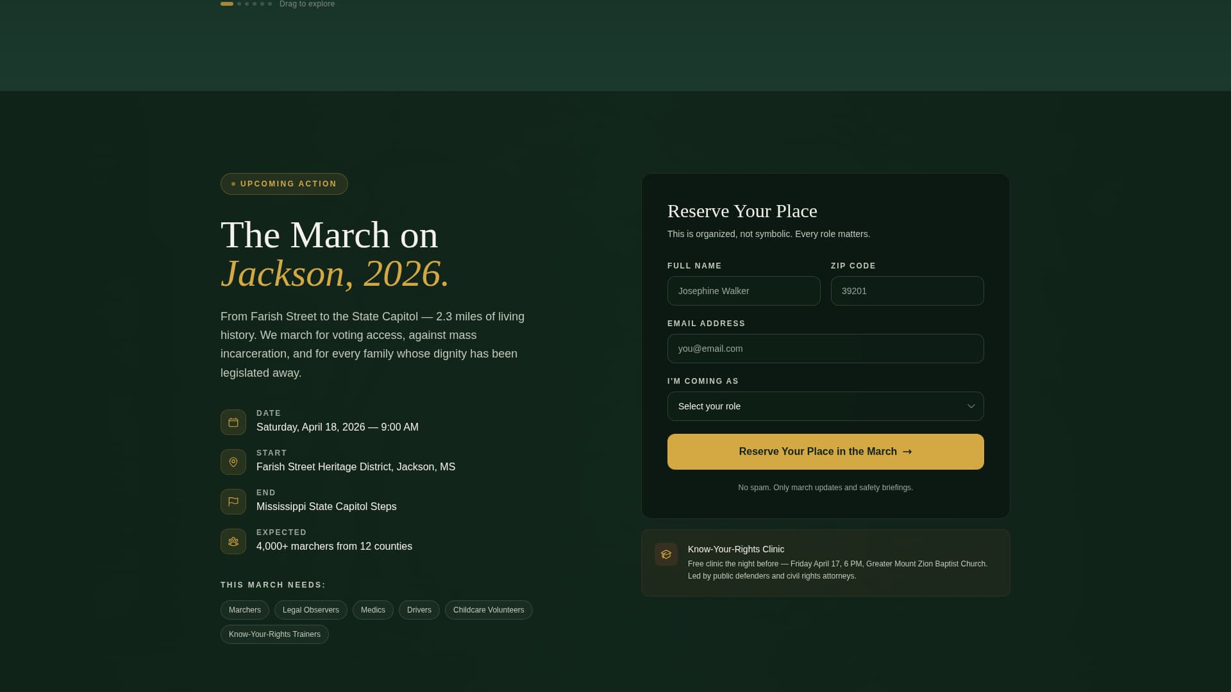Select the Know-Your-Rights Trainers chip
This screenshot has width=1231, height=692.
pyautogui.click(x=274, y=634)
